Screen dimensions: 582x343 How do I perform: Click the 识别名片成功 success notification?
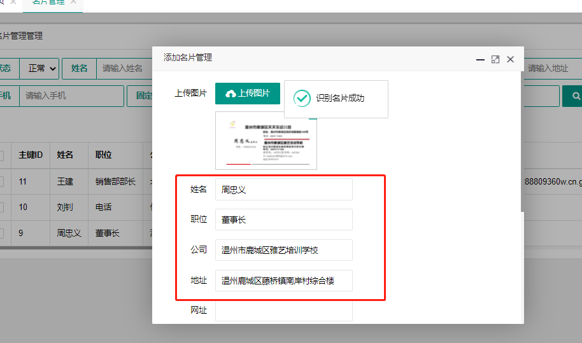(336, 99)
